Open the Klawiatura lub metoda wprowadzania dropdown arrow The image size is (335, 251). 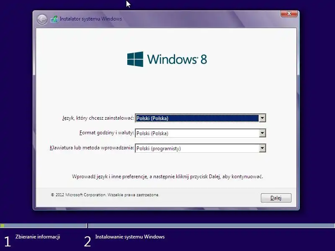[262, 149]
